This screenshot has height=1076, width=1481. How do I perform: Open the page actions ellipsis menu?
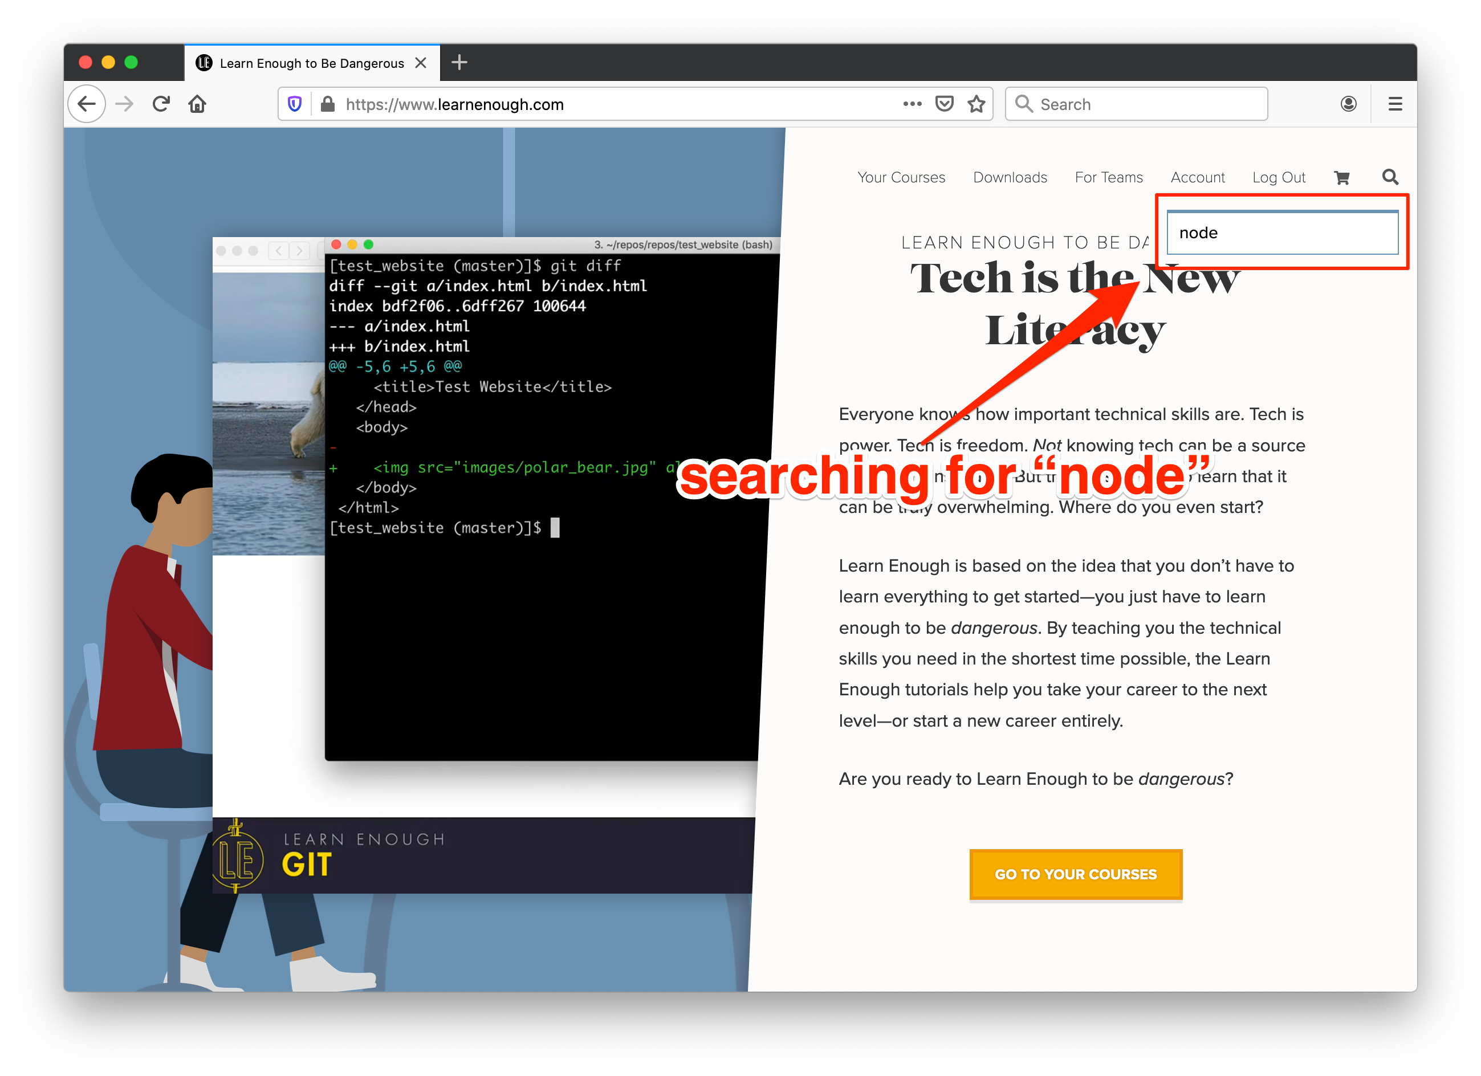click(x=912, y=104)
